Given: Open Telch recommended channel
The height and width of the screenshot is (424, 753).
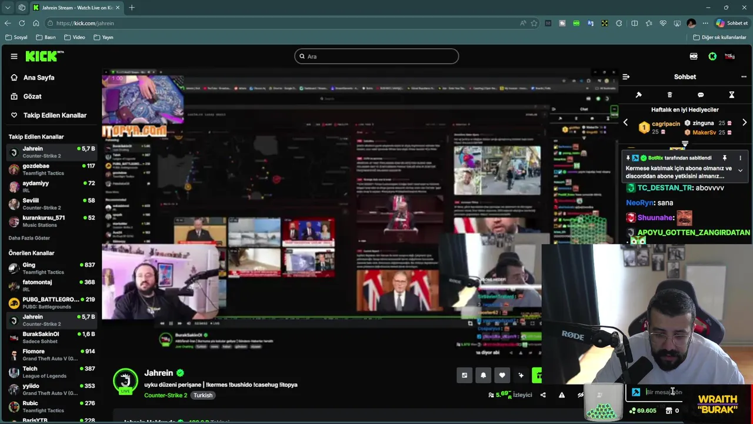Looking at the screenshot, I should (x=52, y=372).
